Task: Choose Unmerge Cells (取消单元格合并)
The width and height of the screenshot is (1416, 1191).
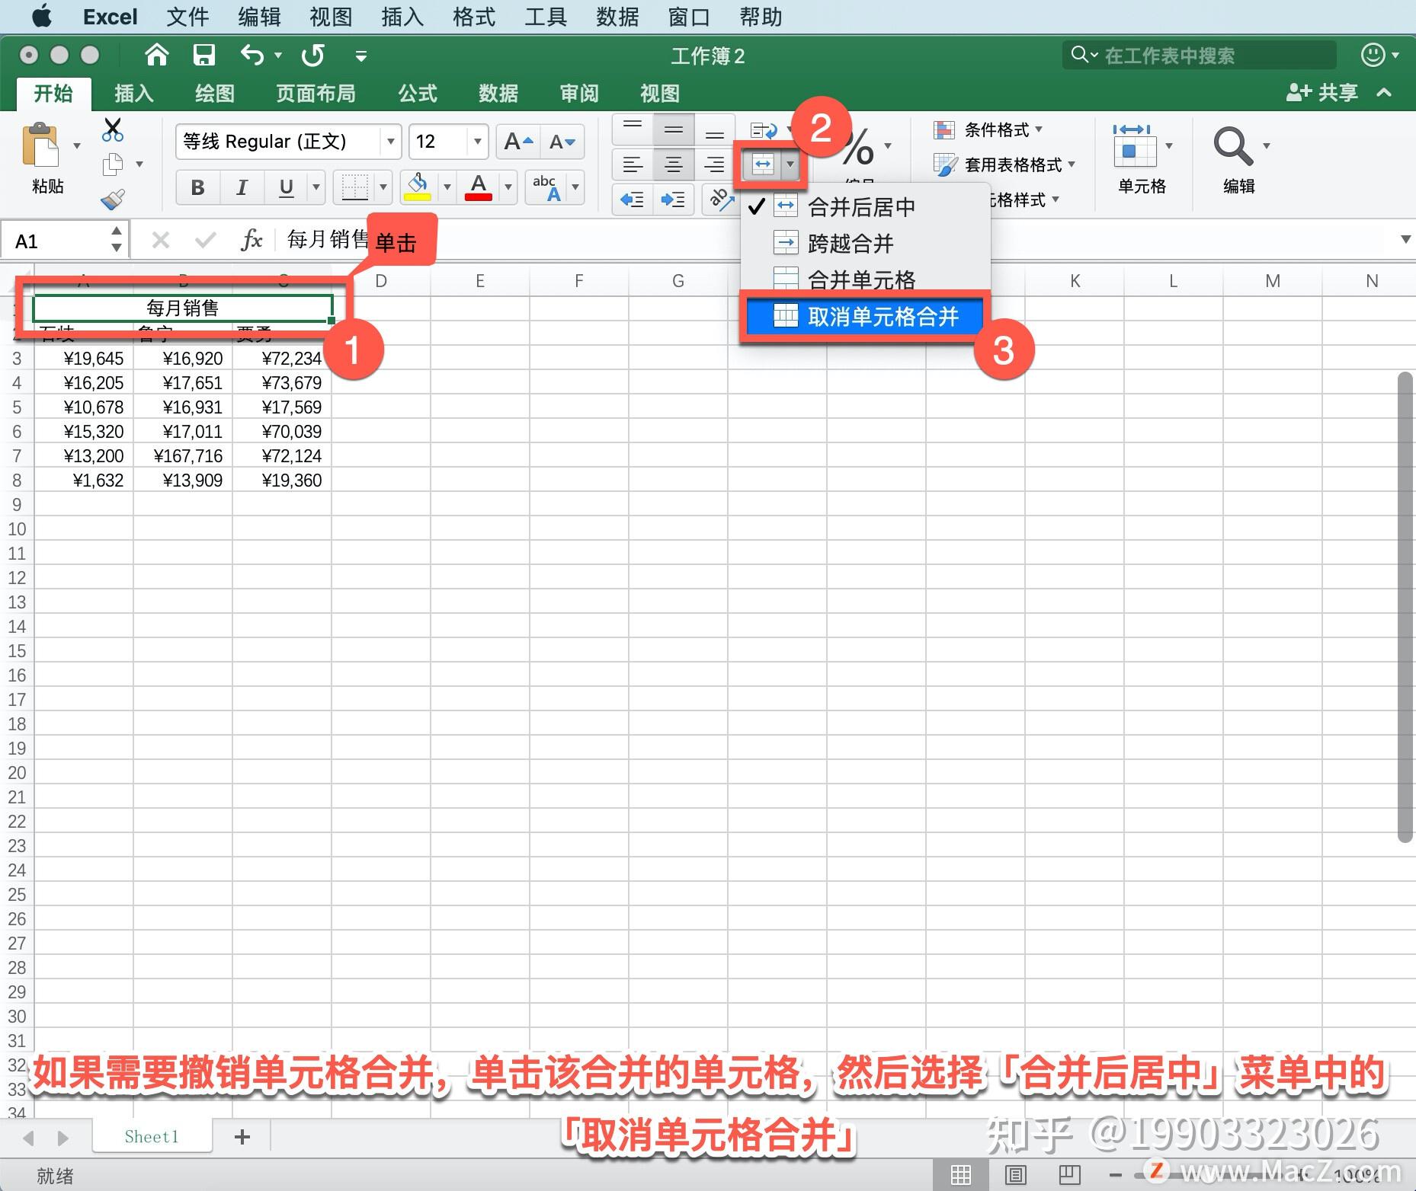Action: tap(865, 316)
